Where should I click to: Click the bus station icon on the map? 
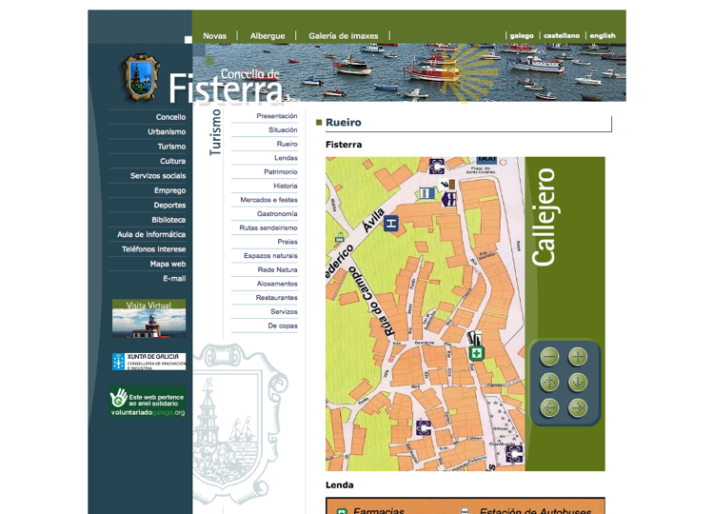(x=427, y=193)
